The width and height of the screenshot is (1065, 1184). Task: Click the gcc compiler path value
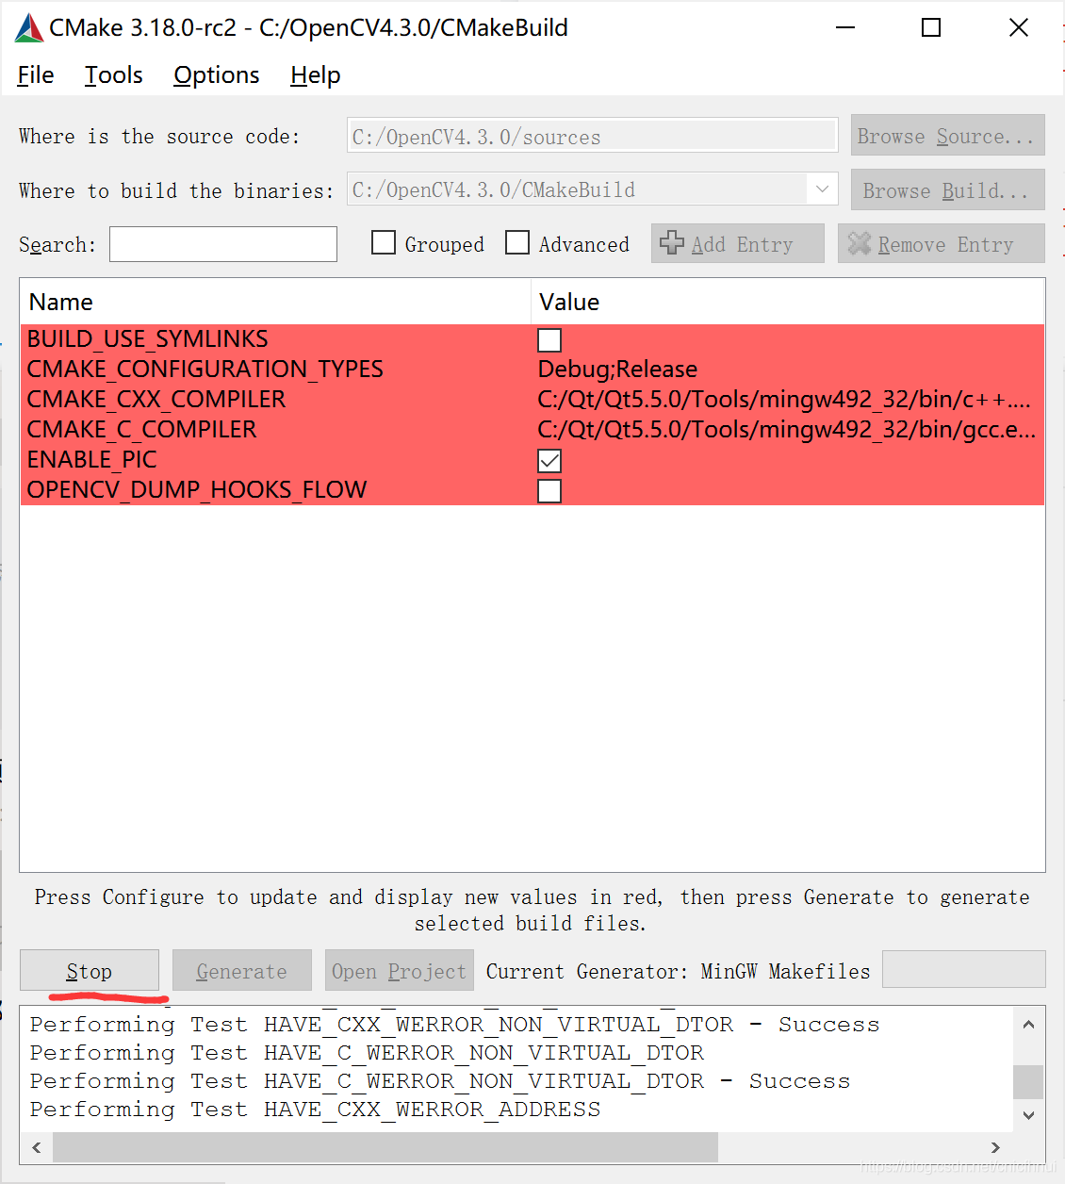click(x=787, y=430)
